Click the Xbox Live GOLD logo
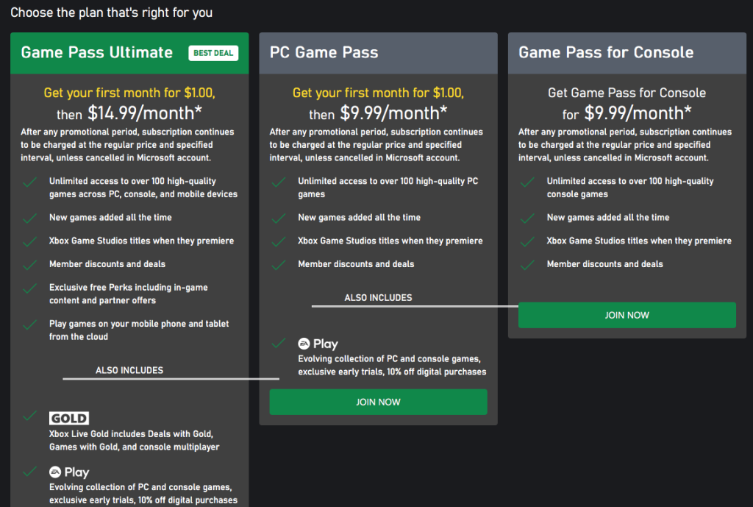753x507 pixels. click(x=69, y=419)
